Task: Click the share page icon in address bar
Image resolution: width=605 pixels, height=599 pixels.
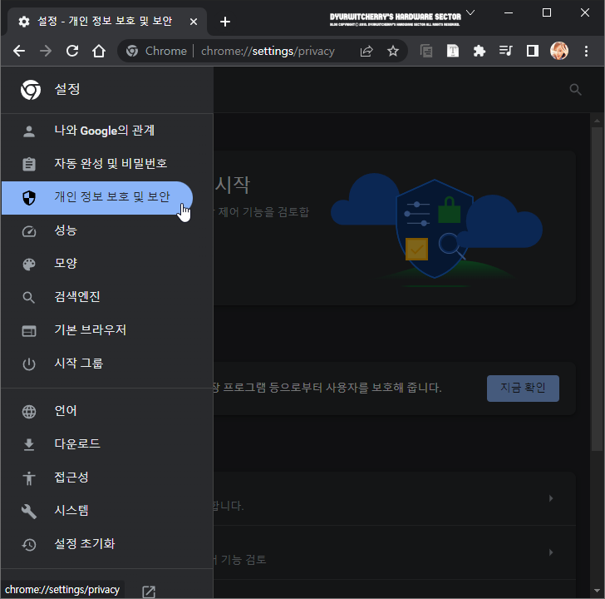Action: (x=366, y=51)
